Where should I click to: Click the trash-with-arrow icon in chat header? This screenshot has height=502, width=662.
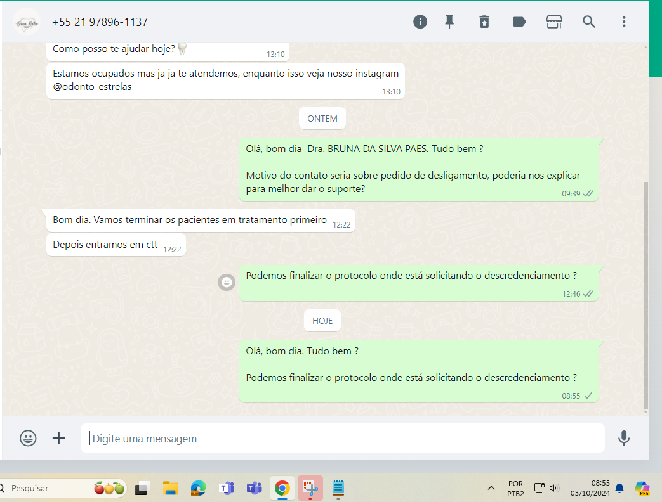click(x=484, y=22)
